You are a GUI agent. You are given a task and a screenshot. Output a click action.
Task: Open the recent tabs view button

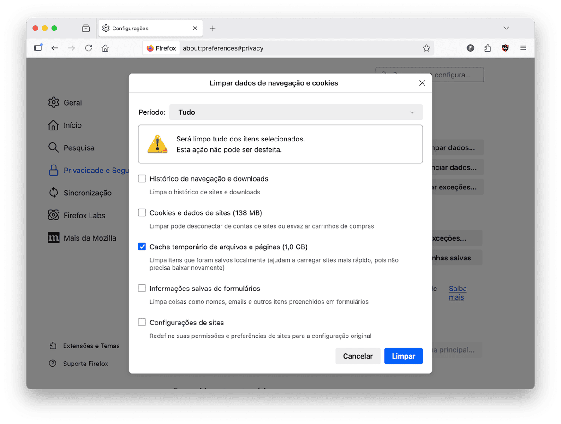pyautogui.click(x=86, y=29)
